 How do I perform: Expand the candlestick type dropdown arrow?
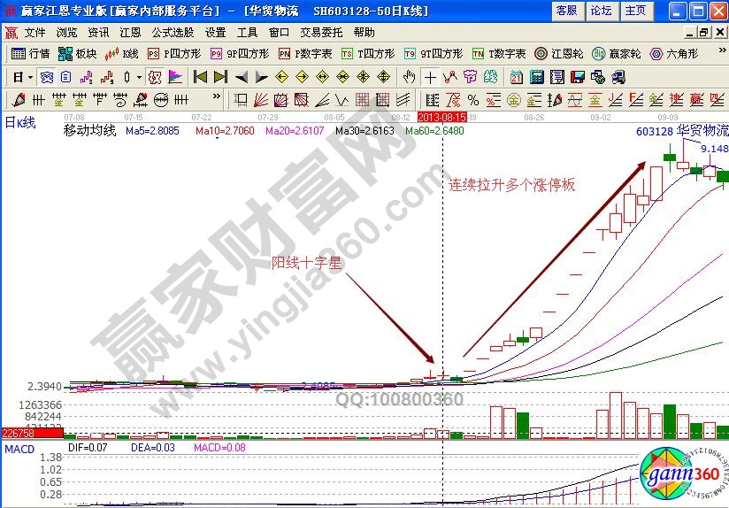pos(139,77)
